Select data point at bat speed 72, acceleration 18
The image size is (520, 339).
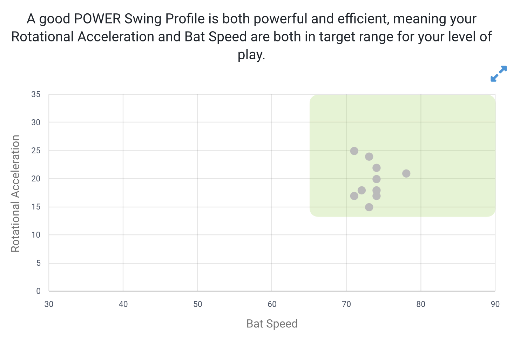pyautogui.click(x=362, y=190)
